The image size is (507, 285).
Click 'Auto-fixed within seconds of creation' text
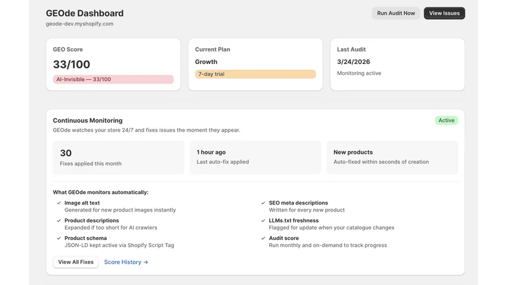[x=382, y=161]
